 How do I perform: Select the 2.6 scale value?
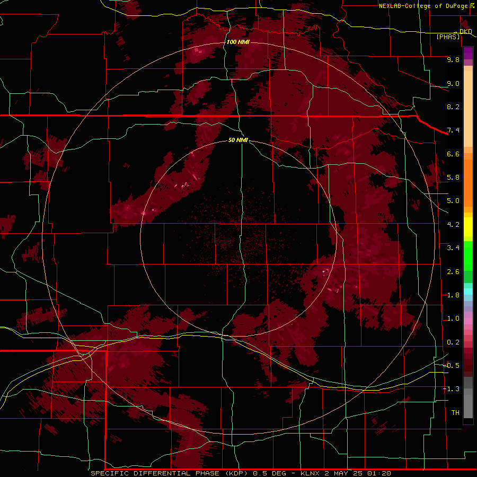pyautogui.click(x=453, y=272)
